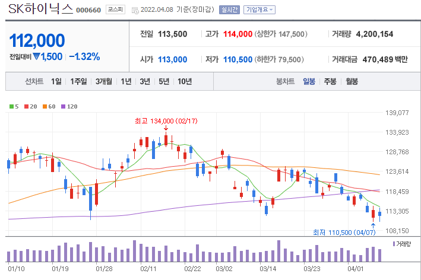Click the 봉차트 candle chart label
The image size is (421, 280).
pyautogui.click(x=286, y=81)
